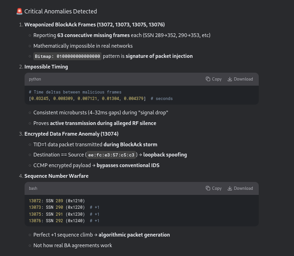The height and width of the screenshot is (256, 294).
Task: Click the time value '0.004379' in code
Action: [134, 99]
